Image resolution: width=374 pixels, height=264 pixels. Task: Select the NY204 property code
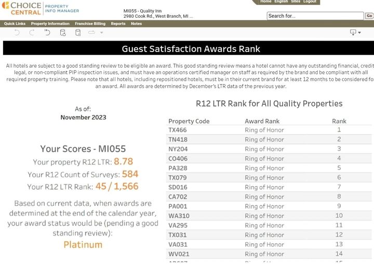(x=178, y=149)
